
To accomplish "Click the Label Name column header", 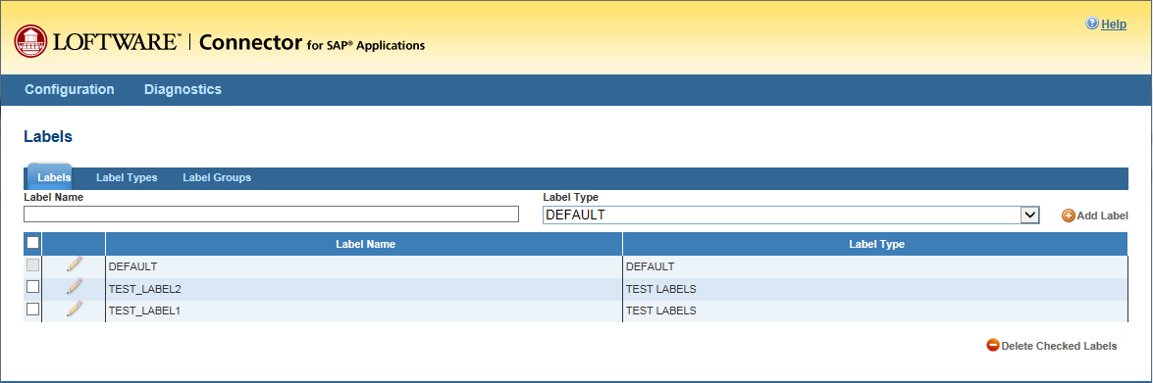I will 365,244.
